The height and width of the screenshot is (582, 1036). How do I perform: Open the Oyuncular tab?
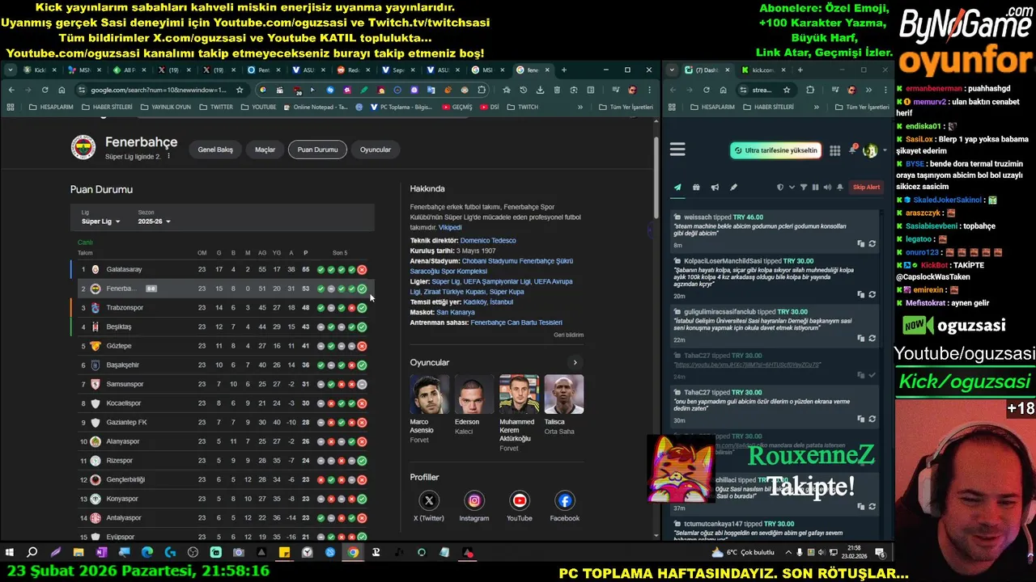[x=376, y=150]
